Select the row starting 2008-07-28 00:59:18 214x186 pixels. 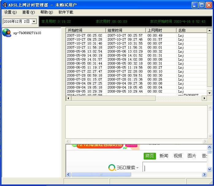136,75
